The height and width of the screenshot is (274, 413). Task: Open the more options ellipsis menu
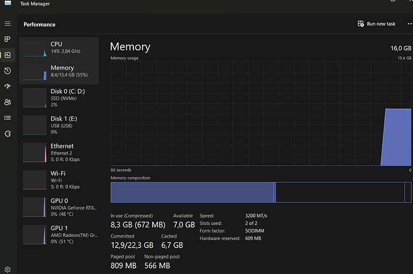pyautogui.click(x=409, y=24)
